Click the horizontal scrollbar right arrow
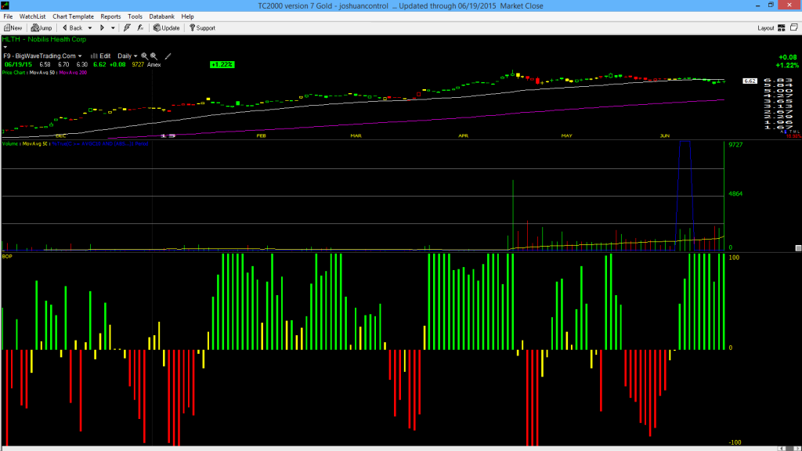The width and height of the screenshot is (802, 451). (797, 449)
